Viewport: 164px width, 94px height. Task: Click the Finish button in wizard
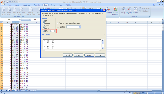tap(100, 55)
